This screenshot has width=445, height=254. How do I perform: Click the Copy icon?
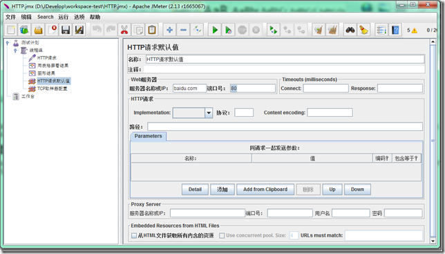[x=138, y=30]
